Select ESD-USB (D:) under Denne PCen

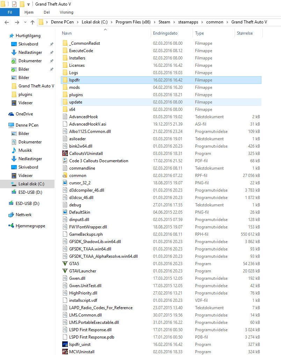pyautogui.click(x=30, y=192)
